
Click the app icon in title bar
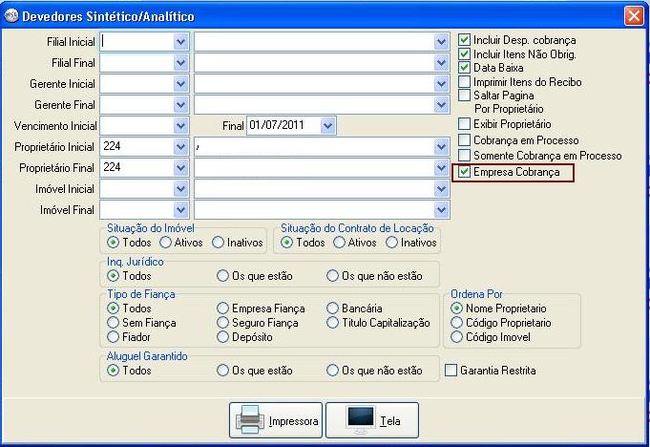coord(11,15)
